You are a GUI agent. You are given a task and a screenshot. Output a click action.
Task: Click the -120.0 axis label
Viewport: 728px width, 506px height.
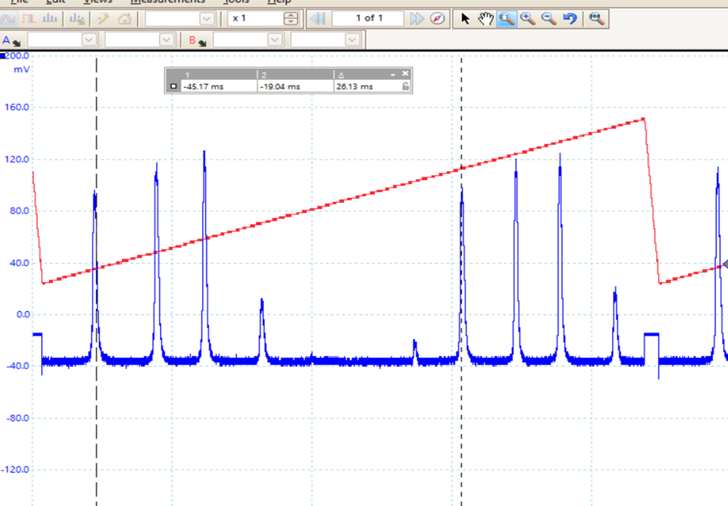tap(15, 470)
